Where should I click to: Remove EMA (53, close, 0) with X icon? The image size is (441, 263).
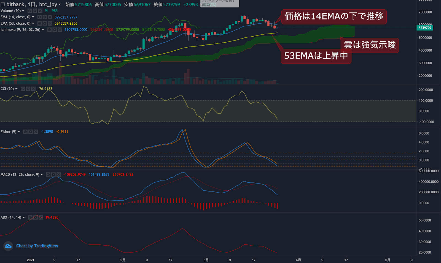[x=50, y=23]
